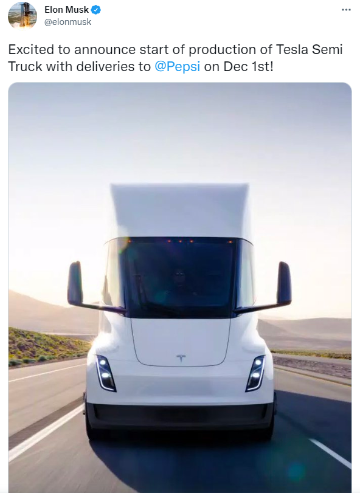Viewport: 360px width, 493px height.
Task: Click the truck's dark windshield
Action: pos(180,278)
